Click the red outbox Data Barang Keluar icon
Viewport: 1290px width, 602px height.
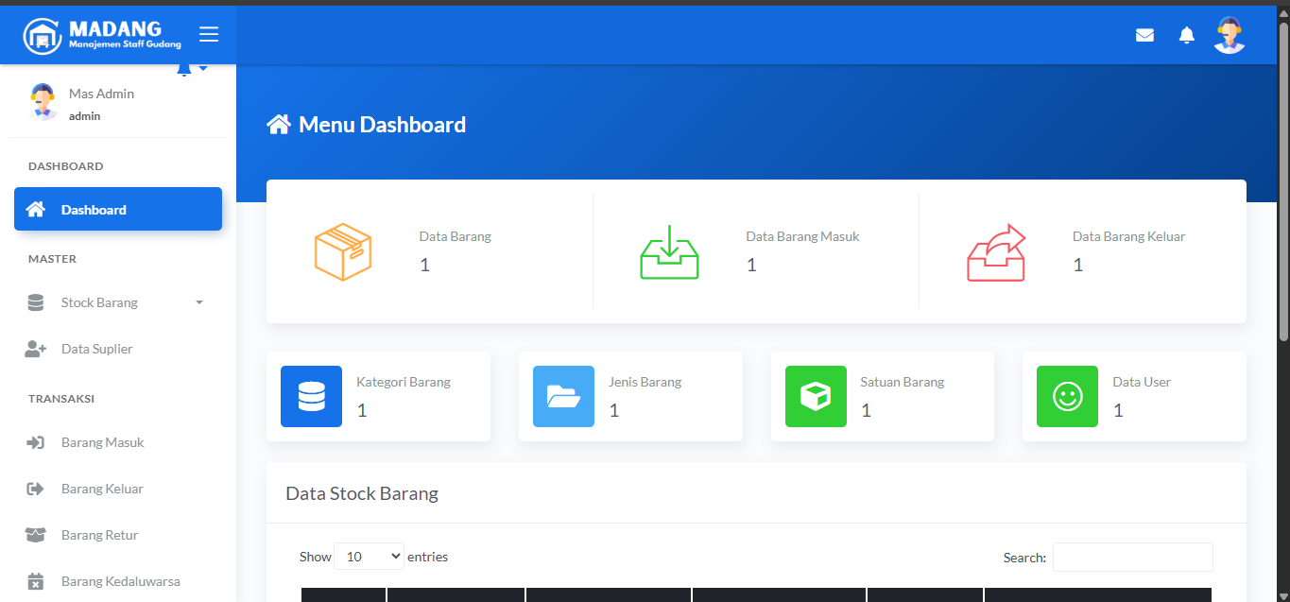[x=996, y=251]
